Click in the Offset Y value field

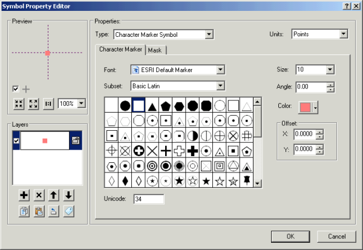point(305,149)
